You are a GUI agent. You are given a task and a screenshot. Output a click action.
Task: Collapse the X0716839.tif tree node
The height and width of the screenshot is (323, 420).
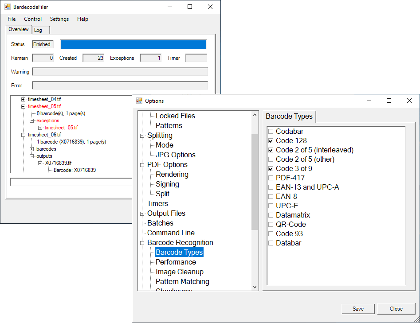click(x=40, y=163)
